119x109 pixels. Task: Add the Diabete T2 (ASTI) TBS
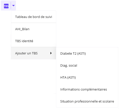[87, 53]
